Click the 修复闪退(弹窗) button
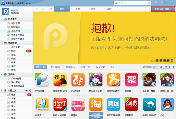The width and height of the screenshot is (176, 119). 163,9
